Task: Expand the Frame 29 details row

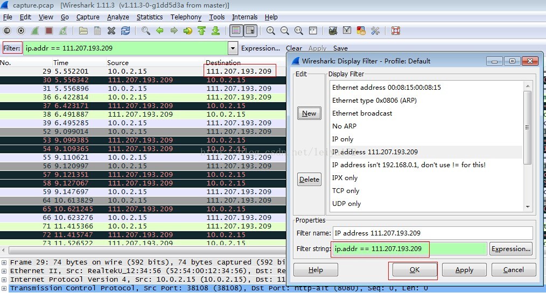Action: [4, 262]
